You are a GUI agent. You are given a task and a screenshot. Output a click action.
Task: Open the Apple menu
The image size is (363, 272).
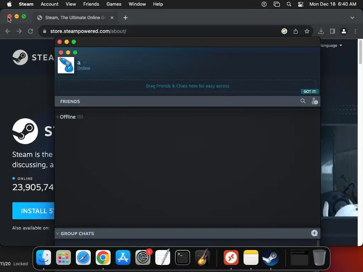click(9, 4)
